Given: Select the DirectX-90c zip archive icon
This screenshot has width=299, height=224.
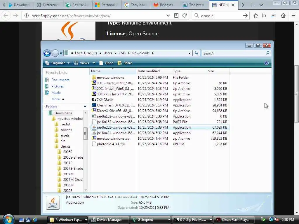Looking at the screenshot, I should point(94,111).
